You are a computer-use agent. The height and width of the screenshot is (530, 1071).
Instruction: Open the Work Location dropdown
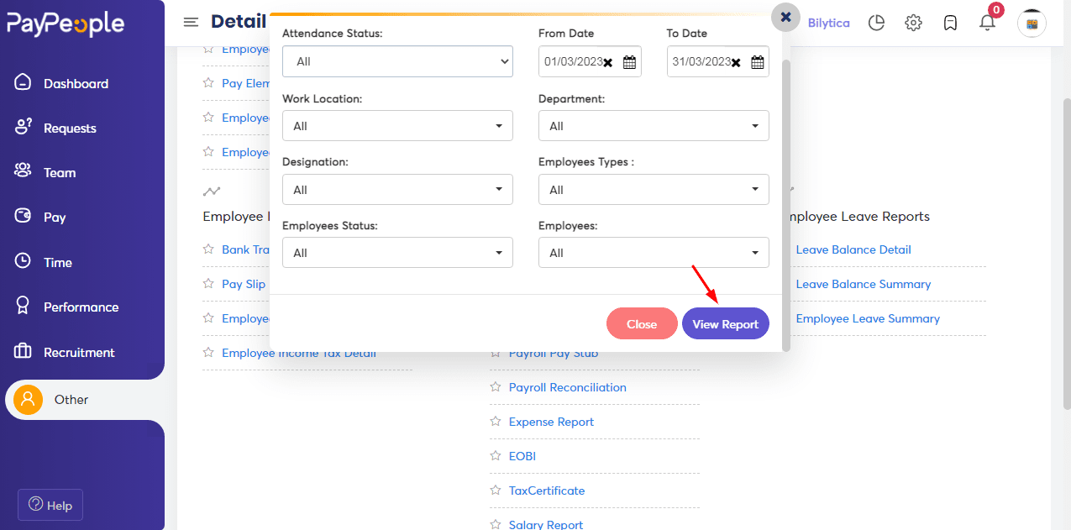pyautogui.click(x=397, y=126)
